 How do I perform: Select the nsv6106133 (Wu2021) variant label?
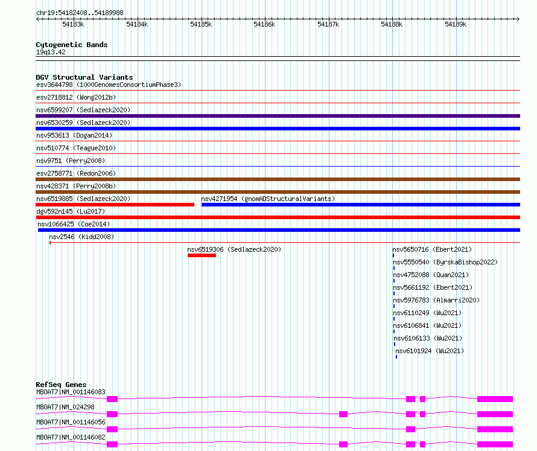428,338
